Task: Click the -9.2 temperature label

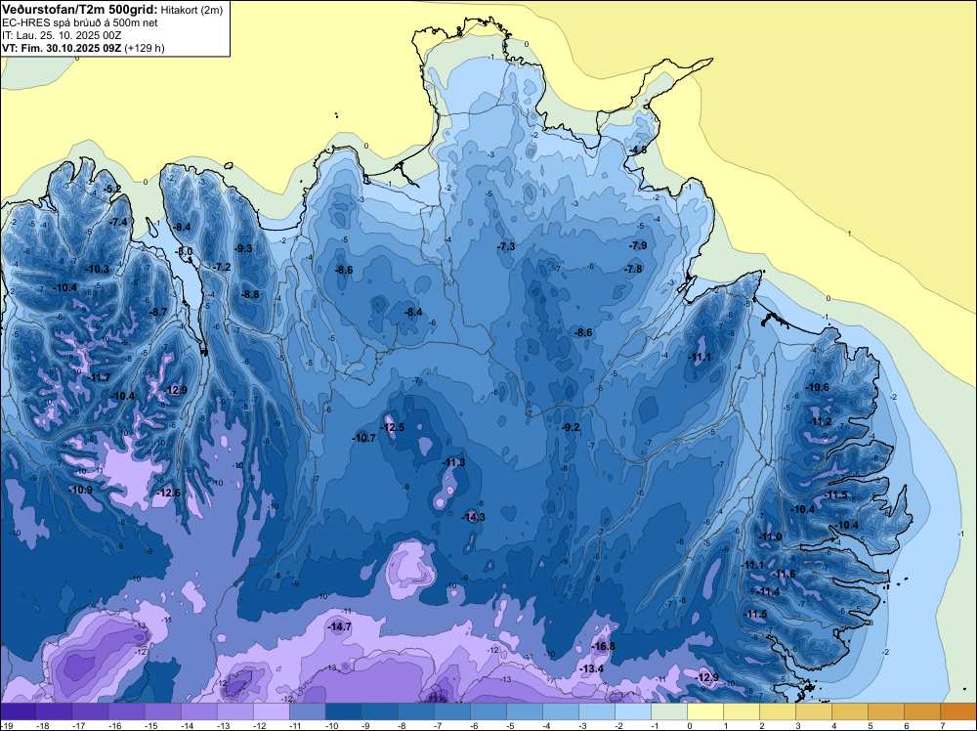Action: [571, 427]
